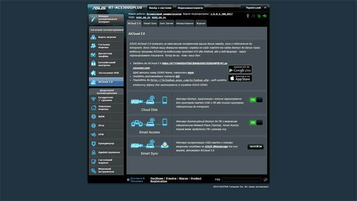Switch to the Налаштування tab
The width and height of the screenshot is (357, 201).
pyautogui.click(x=184, y=23)
